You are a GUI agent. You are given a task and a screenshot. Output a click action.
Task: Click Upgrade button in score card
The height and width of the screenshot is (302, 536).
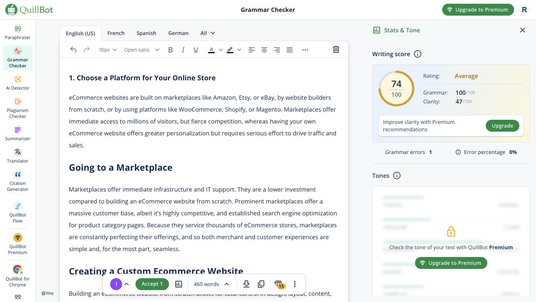502,126
